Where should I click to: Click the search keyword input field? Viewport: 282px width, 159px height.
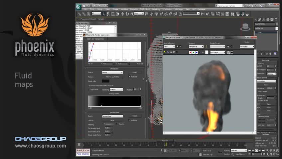point(230,6)
